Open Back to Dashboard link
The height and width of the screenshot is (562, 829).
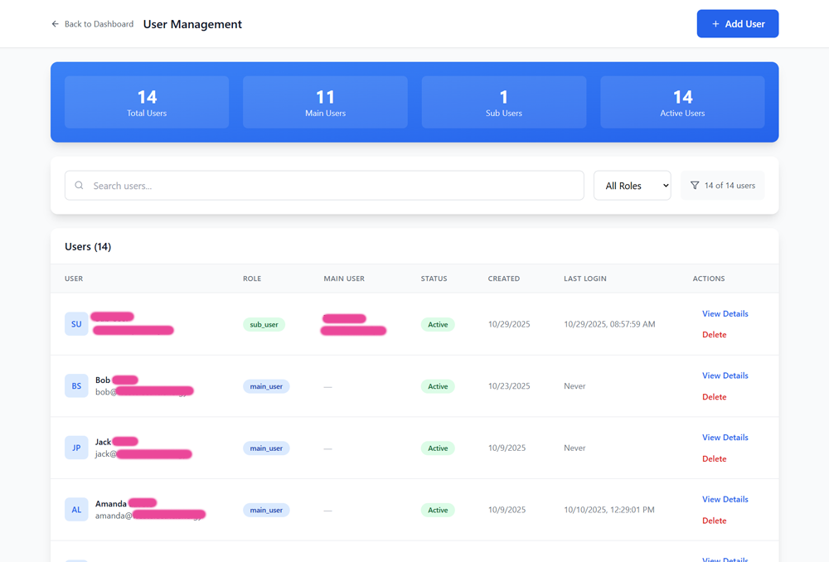92,24
